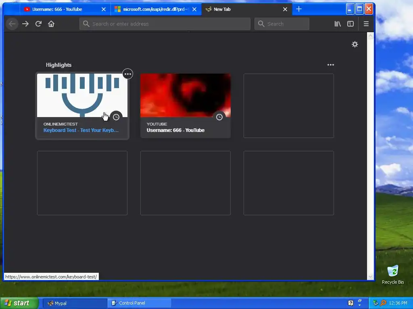Focus the Search or enter address bar
The image size is (413, 309).
(x=165, y=24)
